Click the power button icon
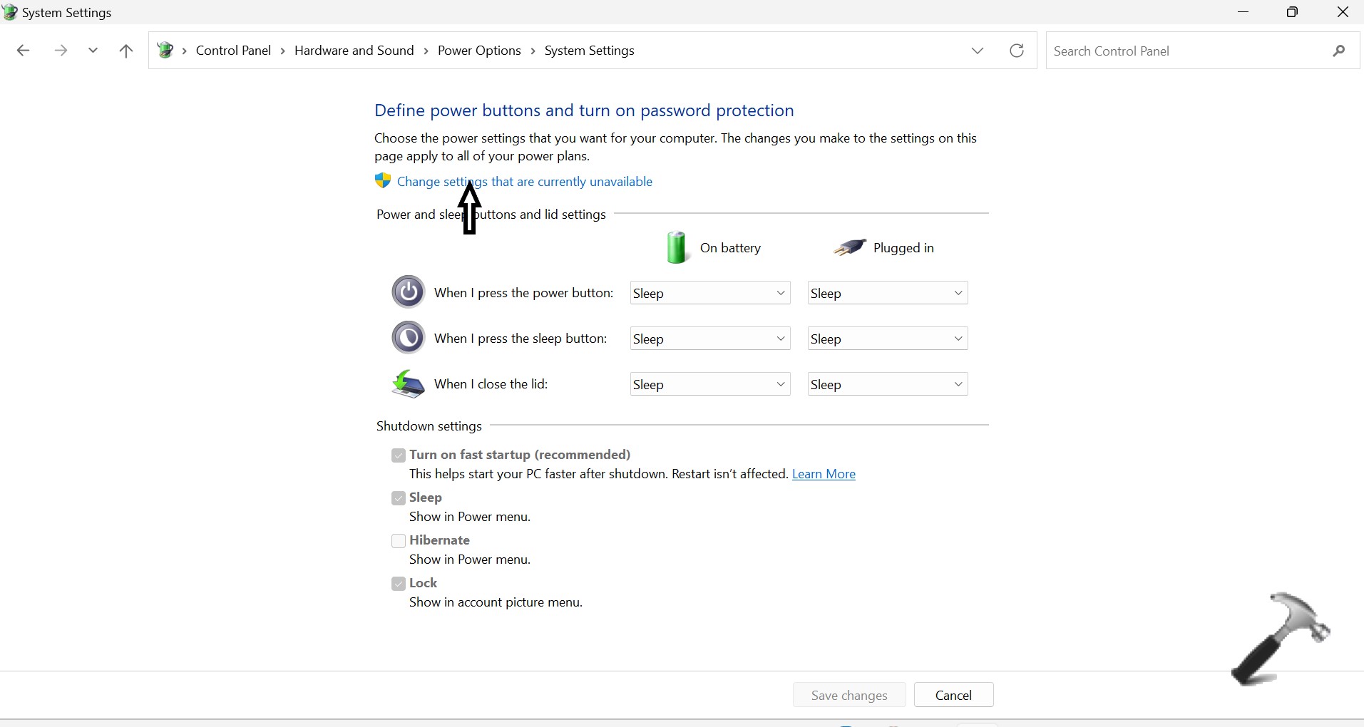This screenshot has height=727, width=1364. point(408,292)
